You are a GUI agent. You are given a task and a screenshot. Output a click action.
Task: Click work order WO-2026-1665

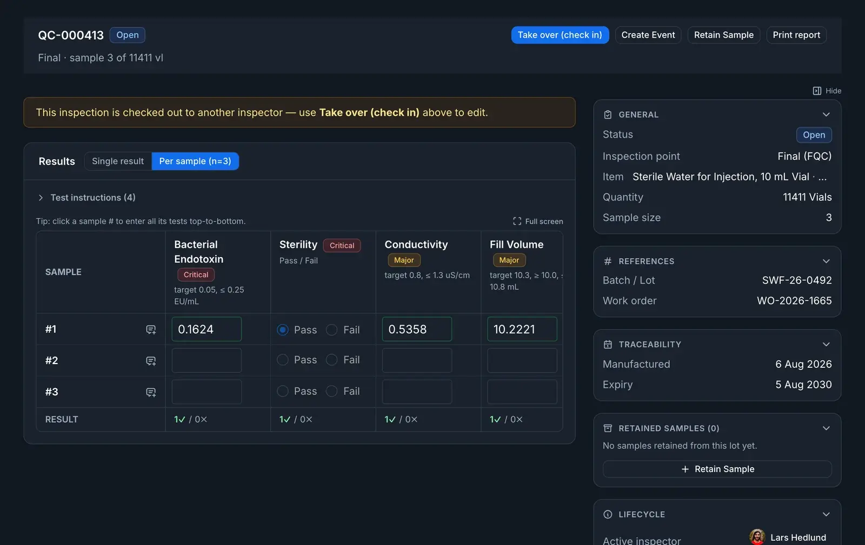[x=794, y=301]
